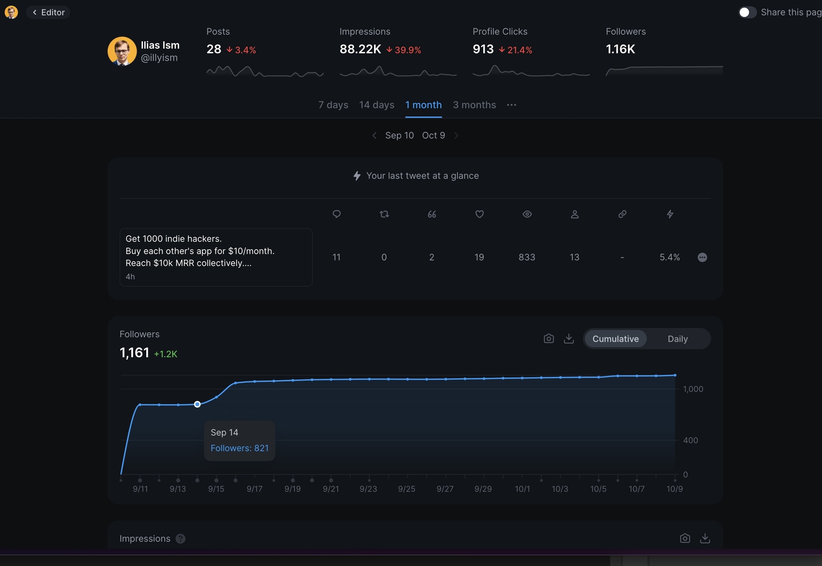Open the more options ellipsis after 3 months
822x566 pixels.
pos(511,105)
